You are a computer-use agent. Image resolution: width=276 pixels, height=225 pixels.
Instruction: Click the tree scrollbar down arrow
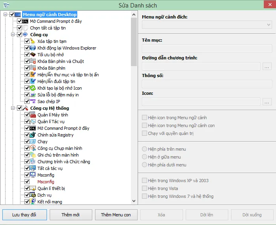click(134, 201)
